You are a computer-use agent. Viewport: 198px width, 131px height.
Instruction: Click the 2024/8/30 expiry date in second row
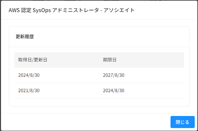[114, 90]
